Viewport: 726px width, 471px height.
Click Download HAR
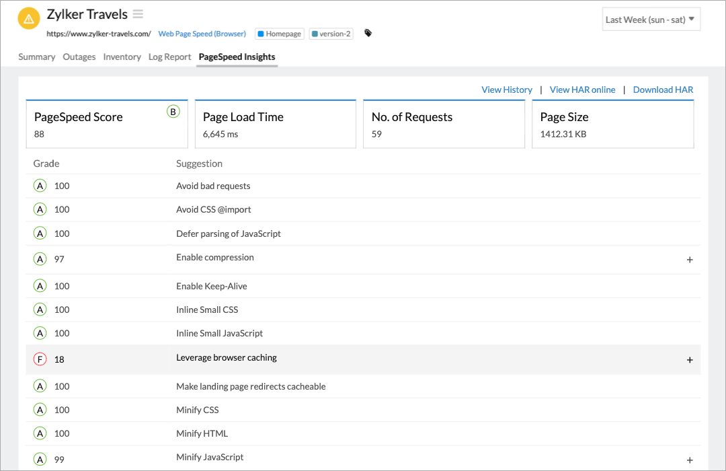[663, 89]
